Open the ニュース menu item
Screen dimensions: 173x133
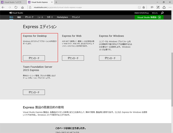click(40, 17)
